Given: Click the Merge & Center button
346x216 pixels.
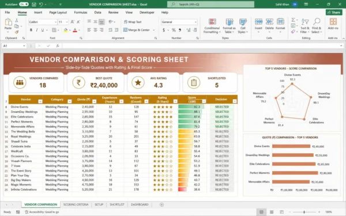Looking at the screenshot, I should click(x=139, y=30).
